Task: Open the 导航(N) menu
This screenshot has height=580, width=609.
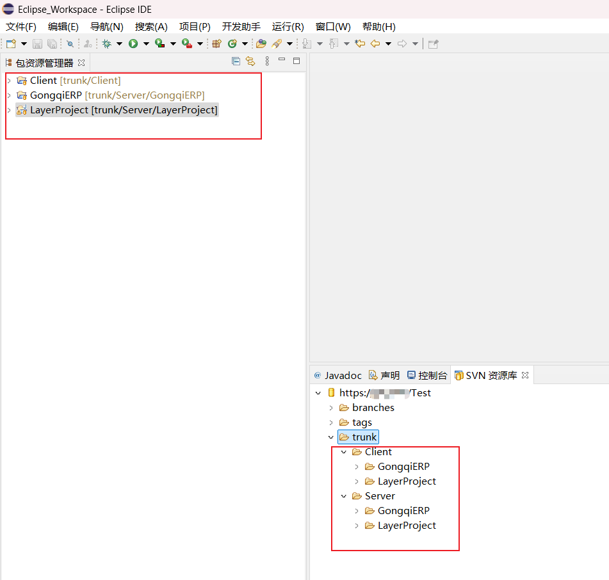Action: click(x=107, y=27)
